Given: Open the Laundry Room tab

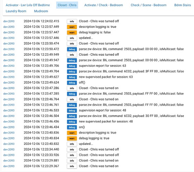Looking at the screenshot, I should 16,11.
